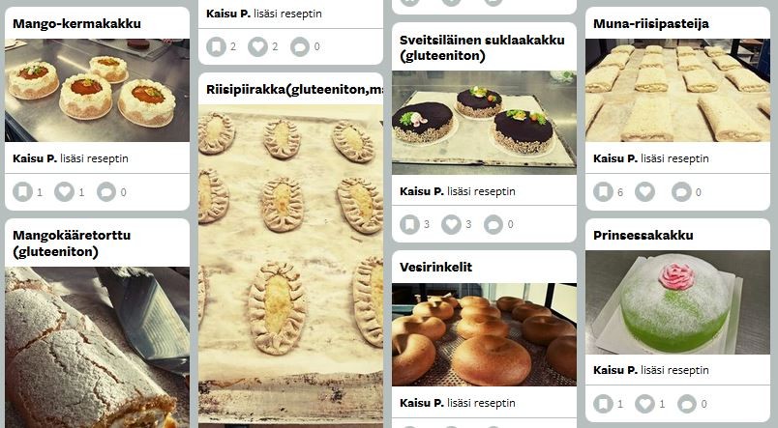
Task: Open comments on Sveitsiläinen suklaakakku
Action: 494,224
